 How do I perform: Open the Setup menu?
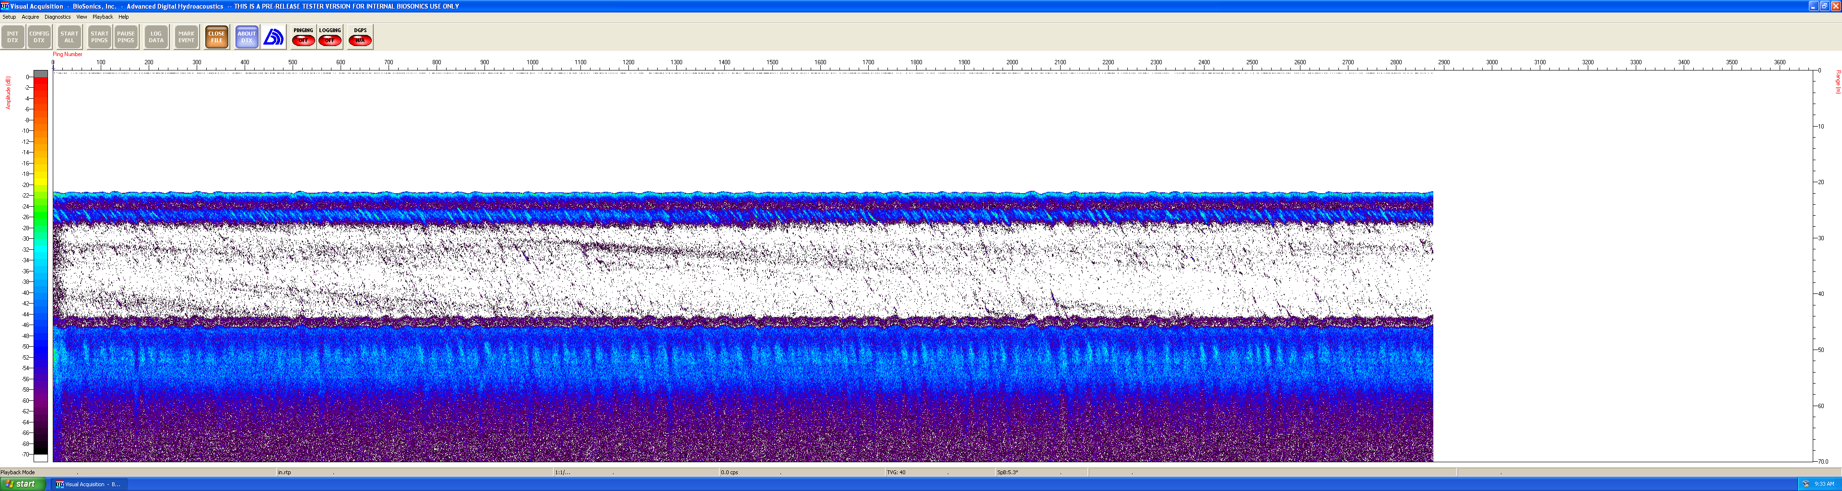coord(9,17)
